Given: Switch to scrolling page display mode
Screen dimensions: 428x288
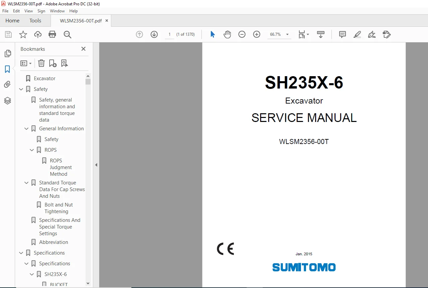Looking at the screenshot, I should point(321,34).
